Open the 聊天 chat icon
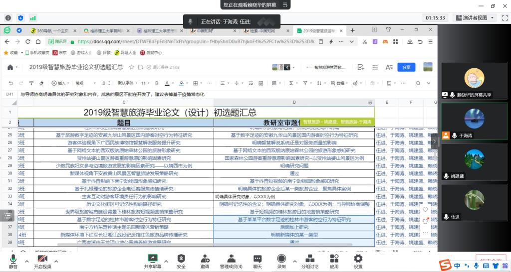 click(257, 259)
